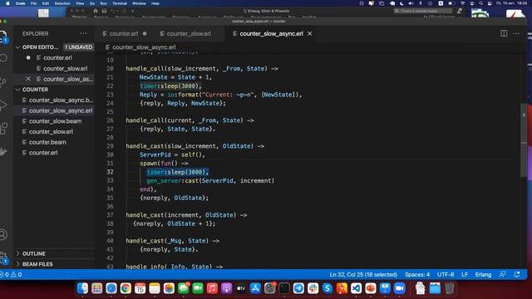Image resolution: width=532 pixels, height=299 pixels.
Task: Click breadcrumb counter_slow_async.erl
Action: coord(144,47)
